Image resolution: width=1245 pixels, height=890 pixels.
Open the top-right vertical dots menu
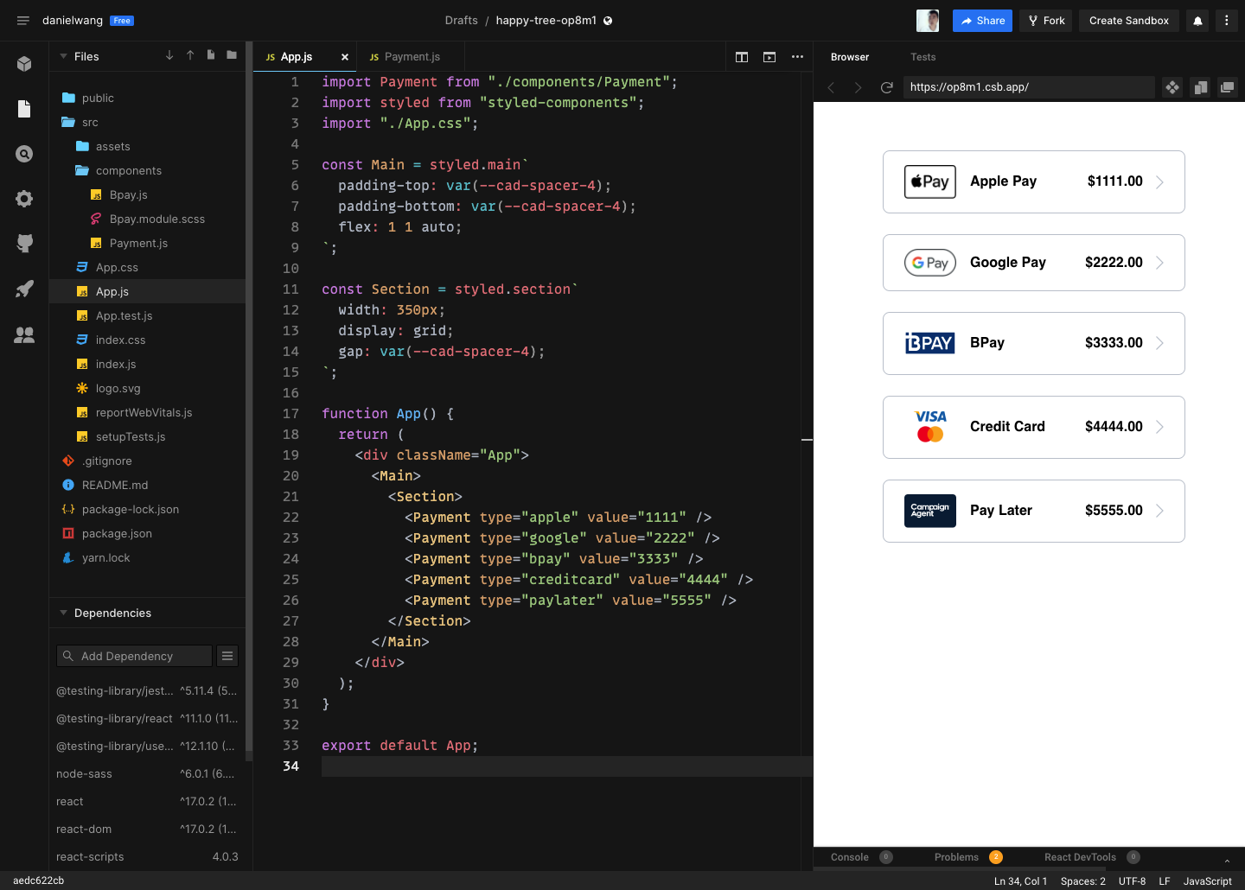tap(1226, 21)
